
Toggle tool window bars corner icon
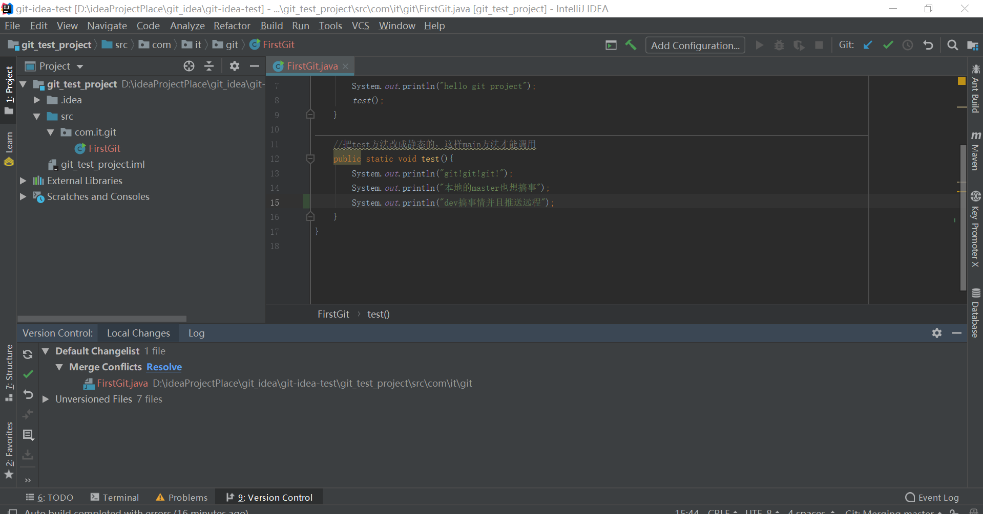12,511
